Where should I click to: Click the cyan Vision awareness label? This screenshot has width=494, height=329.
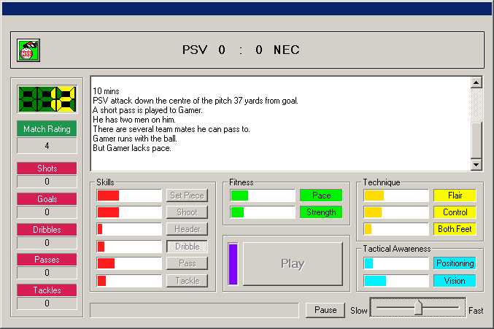click(x=455, y=280)
